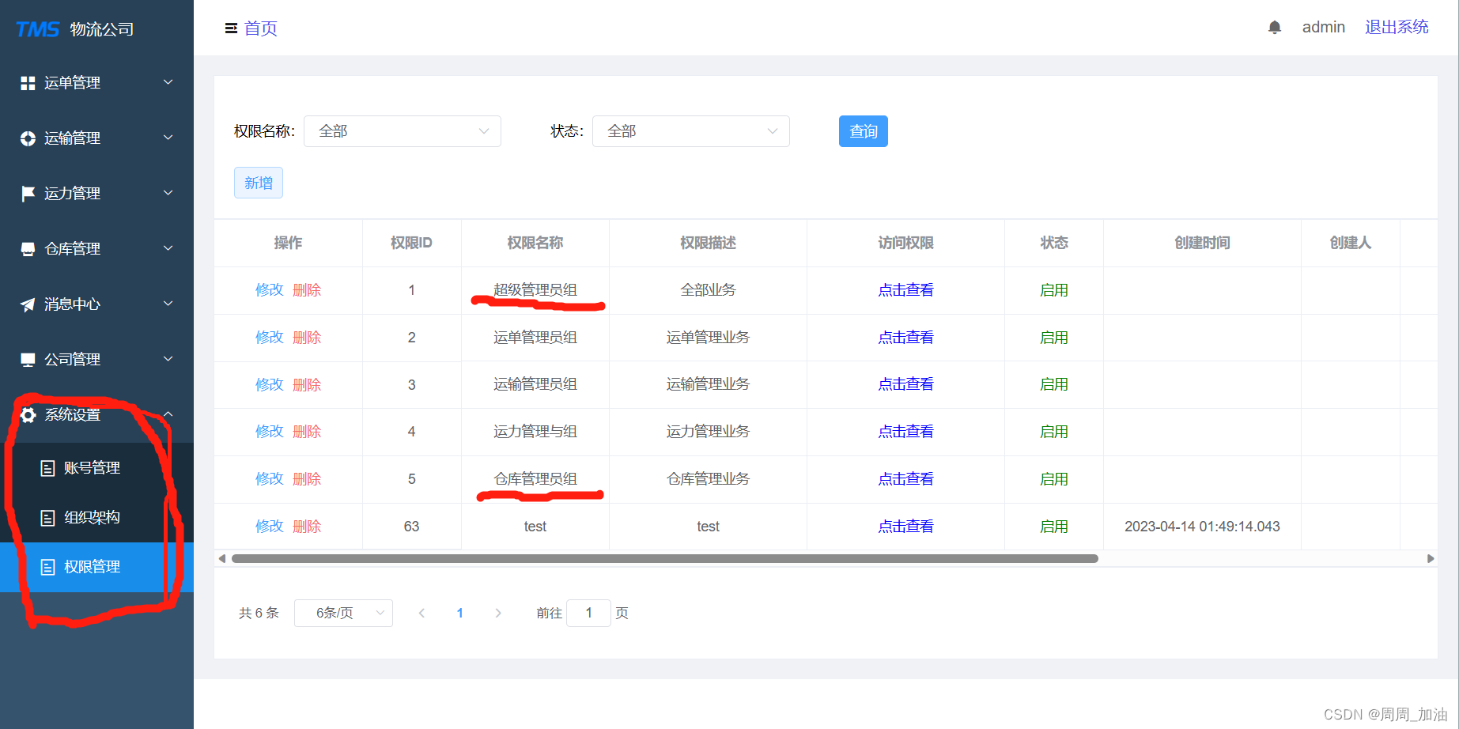Click the TMS logo

(x=37, y=29)
